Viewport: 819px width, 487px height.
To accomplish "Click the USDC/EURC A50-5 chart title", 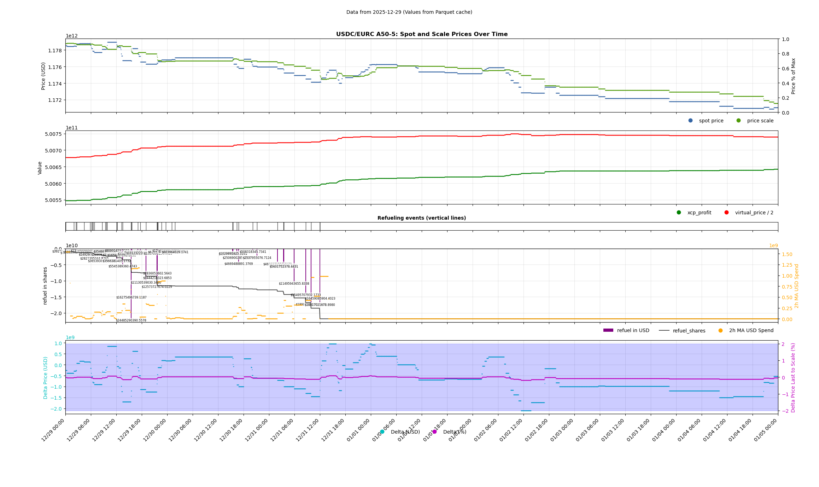I will tap(422, 34).
